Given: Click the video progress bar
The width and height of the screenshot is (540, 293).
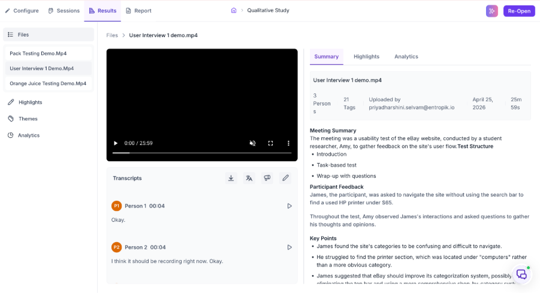Looking at the screenshot, I should click(202, 153).
